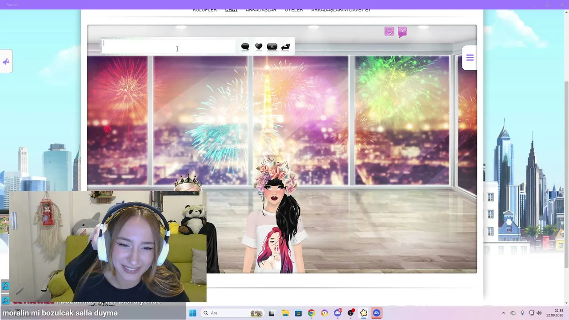
Task: Click into the chat message input field
Action: 168,46
